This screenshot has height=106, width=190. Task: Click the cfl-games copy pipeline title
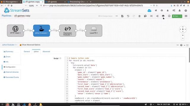(x=22, y=16)
